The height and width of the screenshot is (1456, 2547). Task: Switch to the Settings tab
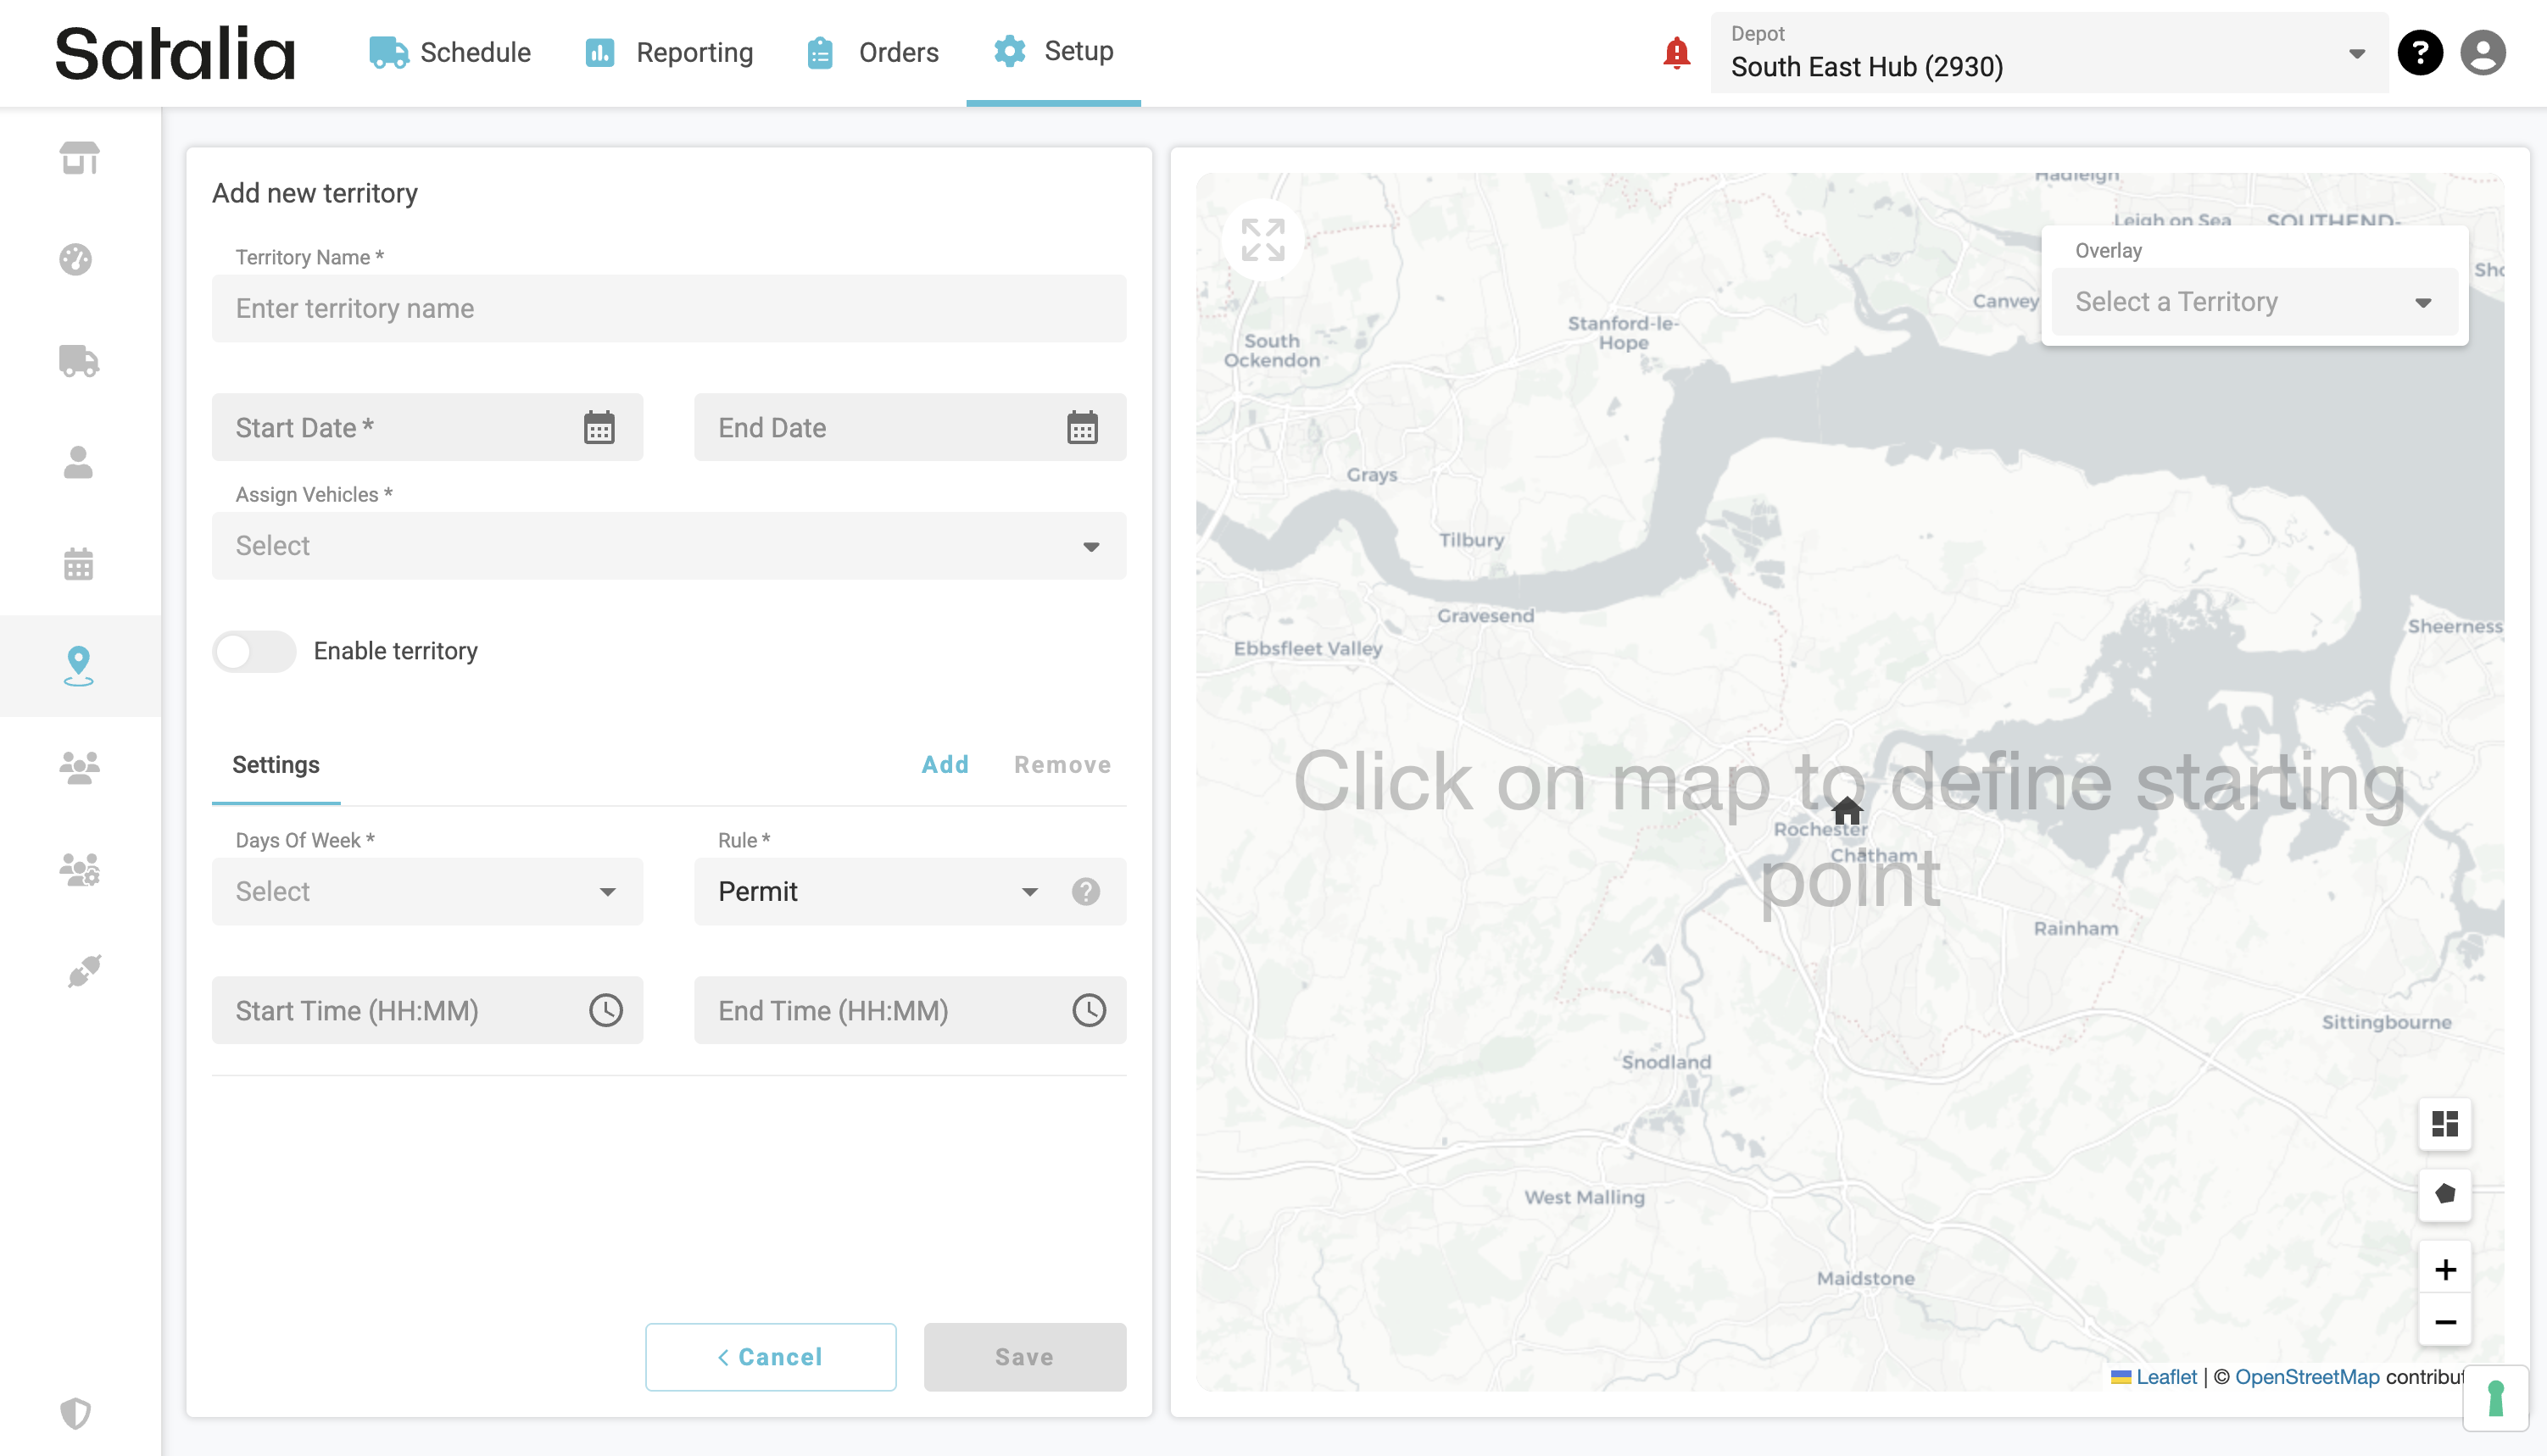click(x=275, y=765)
